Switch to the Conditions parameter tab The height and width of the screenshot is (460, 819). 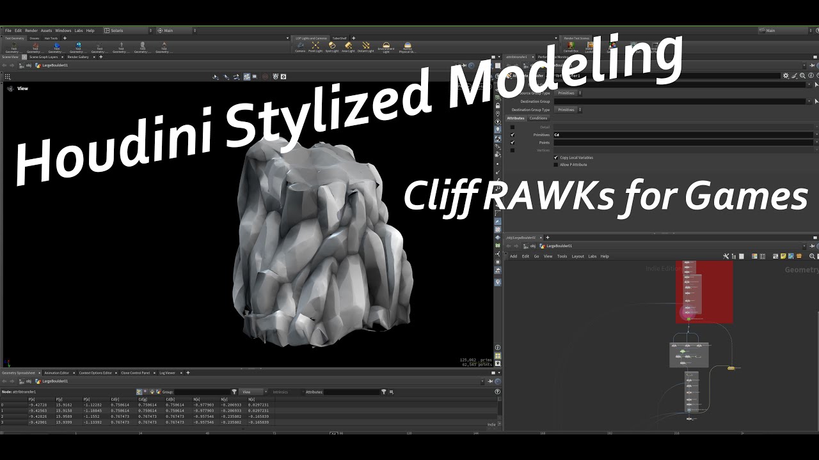coord(538,118)
